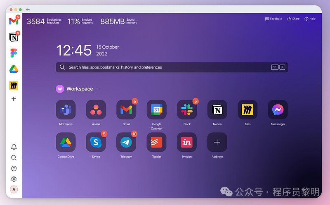Image resolution: width=330 pixels, height=205 pixels.
Task: Open notifications bell in sidebar
Action: coord(14,147)
